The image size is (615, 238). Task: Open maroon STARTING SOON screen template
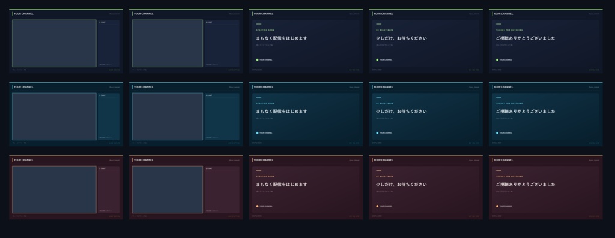(x=306, y=188)
